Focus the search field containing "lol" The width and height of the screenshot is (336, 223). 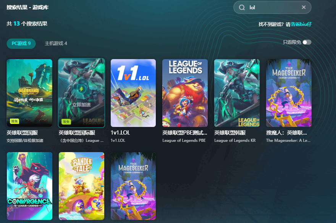[x=272, y=8]
